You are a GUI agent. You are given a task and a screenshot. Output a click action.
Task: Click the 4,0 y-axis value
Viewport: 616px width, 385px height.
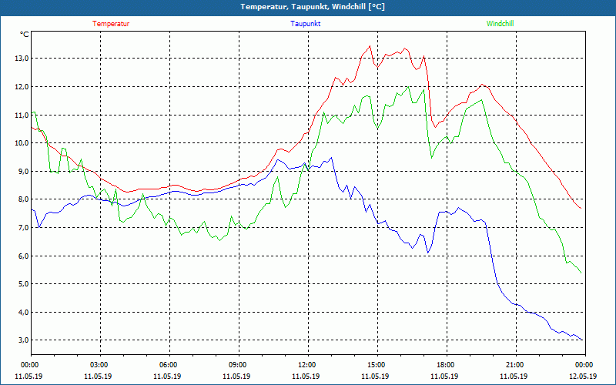[23, 312]
